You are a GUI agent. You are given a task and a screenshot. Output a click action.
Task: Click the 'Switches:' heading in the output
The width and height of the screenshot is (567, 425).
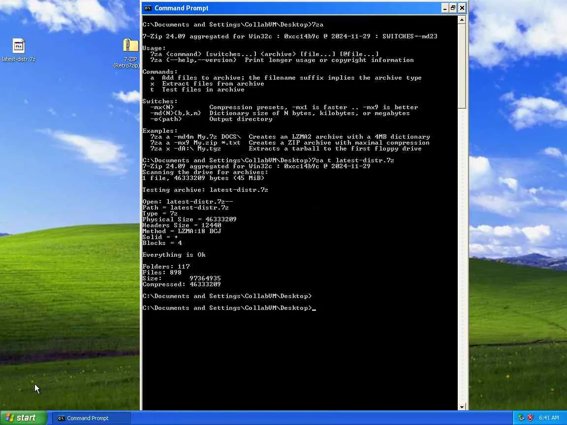[160, 101]
